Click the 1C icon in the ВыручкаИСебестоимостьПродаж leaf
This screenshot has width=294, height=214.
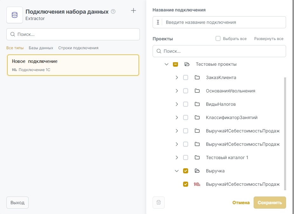197,184
